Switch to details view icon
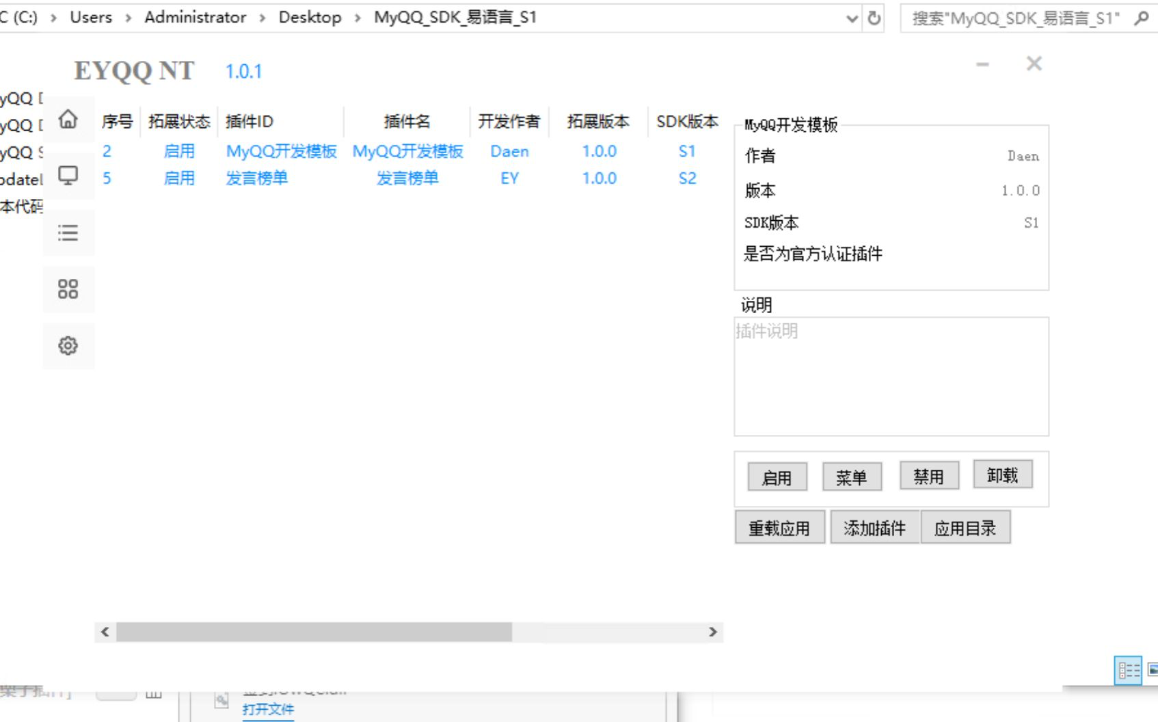This screenshot has height=722, width=1158. [x=1128, y=670]
